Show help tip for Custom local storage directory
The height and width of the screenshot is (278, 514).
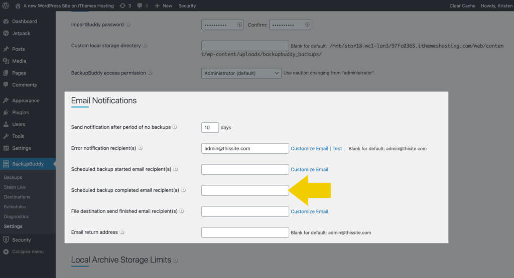coord(145,46)
